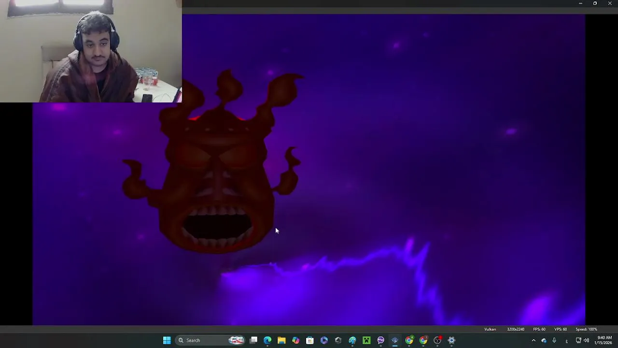Click the microphone tray icon
Viewport: 618px width, 348px height.
pos(554,340)
